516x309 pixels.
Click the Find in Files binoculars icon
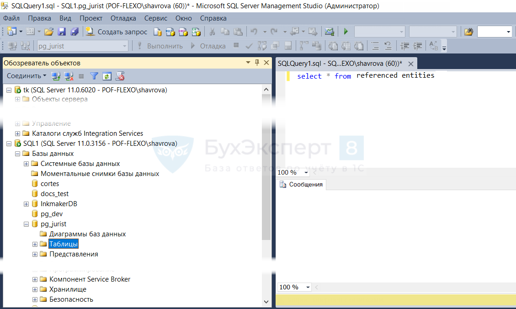click(468, 32)
